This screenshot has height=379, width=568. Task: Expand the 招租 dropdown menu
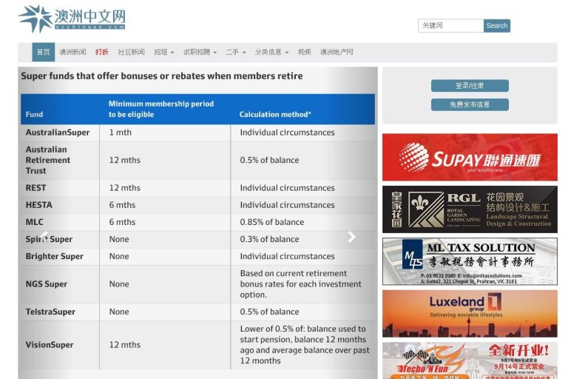pos(163,53)
